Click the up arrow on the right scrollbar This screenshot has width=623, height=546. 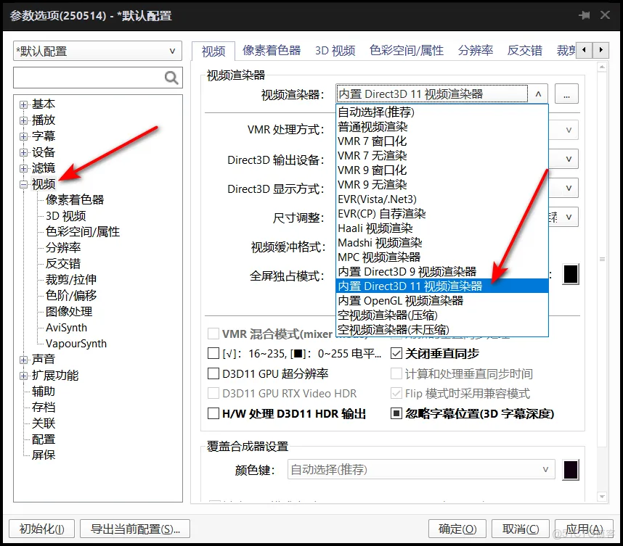pyautogui.click(x=601, y=67)
